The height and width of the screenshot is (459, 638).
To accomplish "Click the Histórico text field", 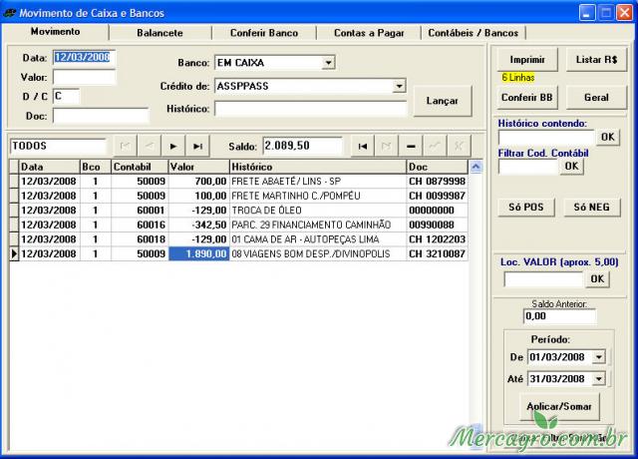I will (309, 108).
